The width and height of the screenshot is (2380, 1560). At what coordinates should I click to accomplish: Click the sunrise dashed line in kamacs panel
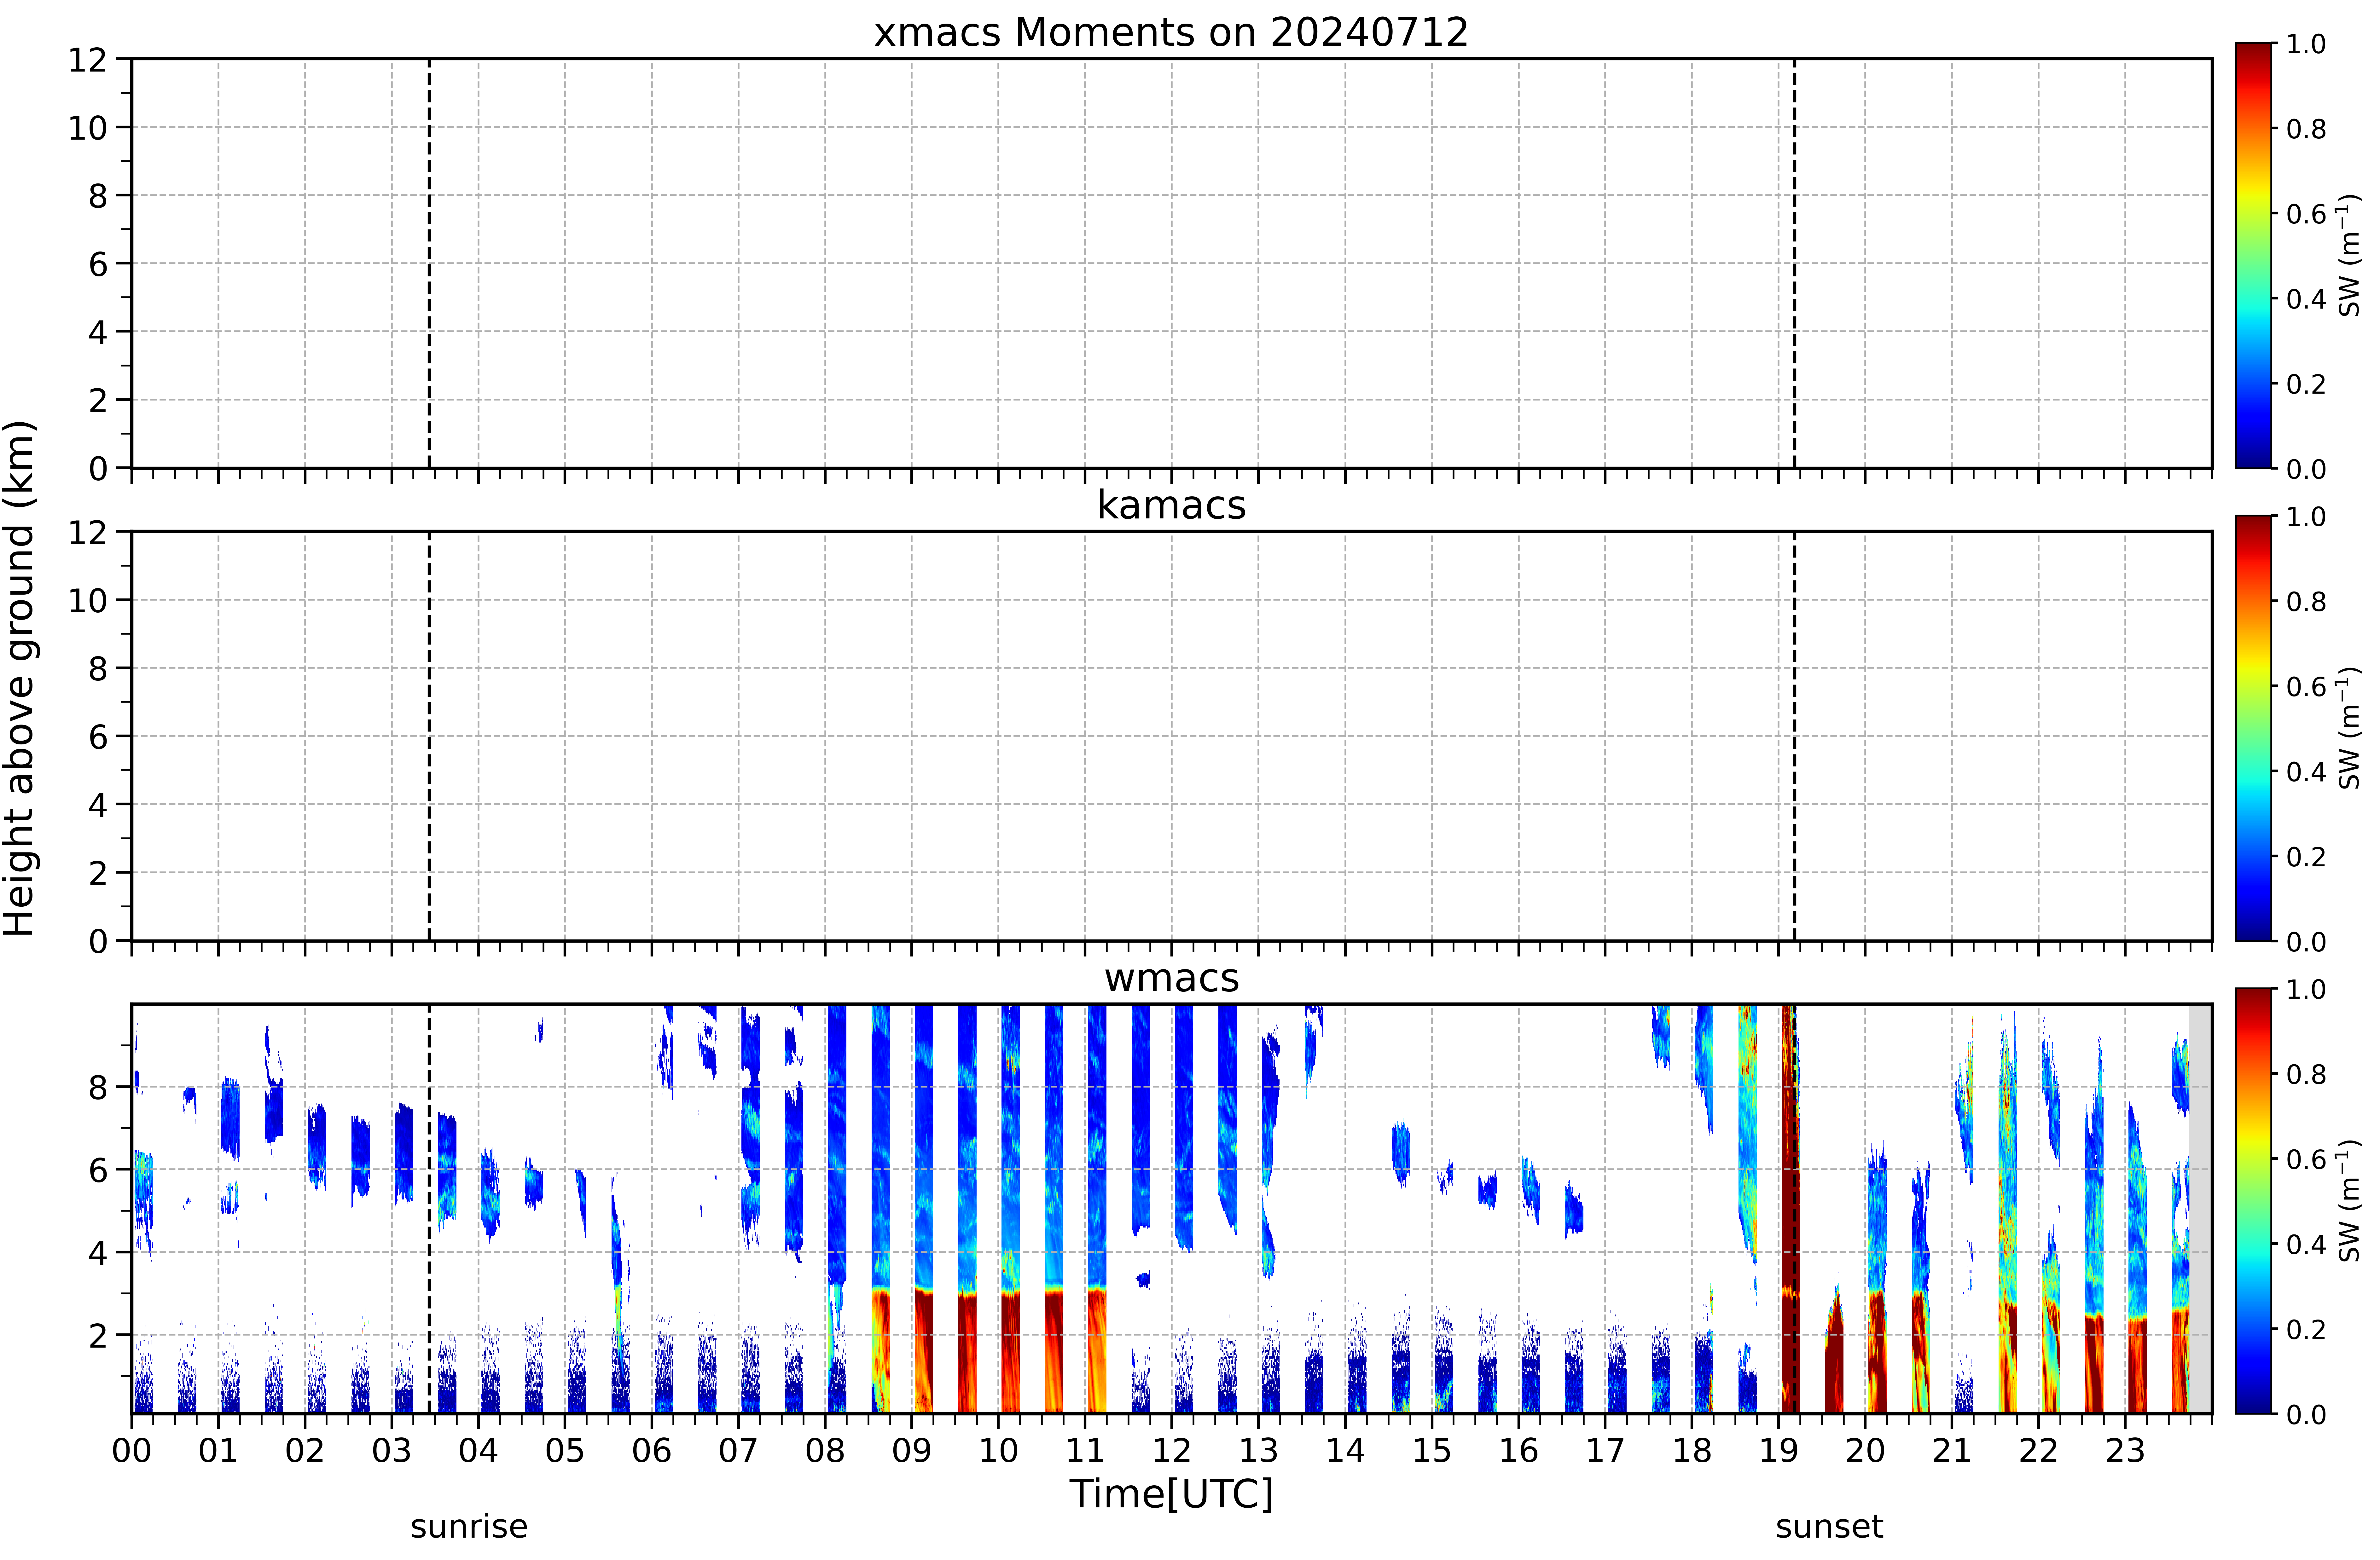429,736
